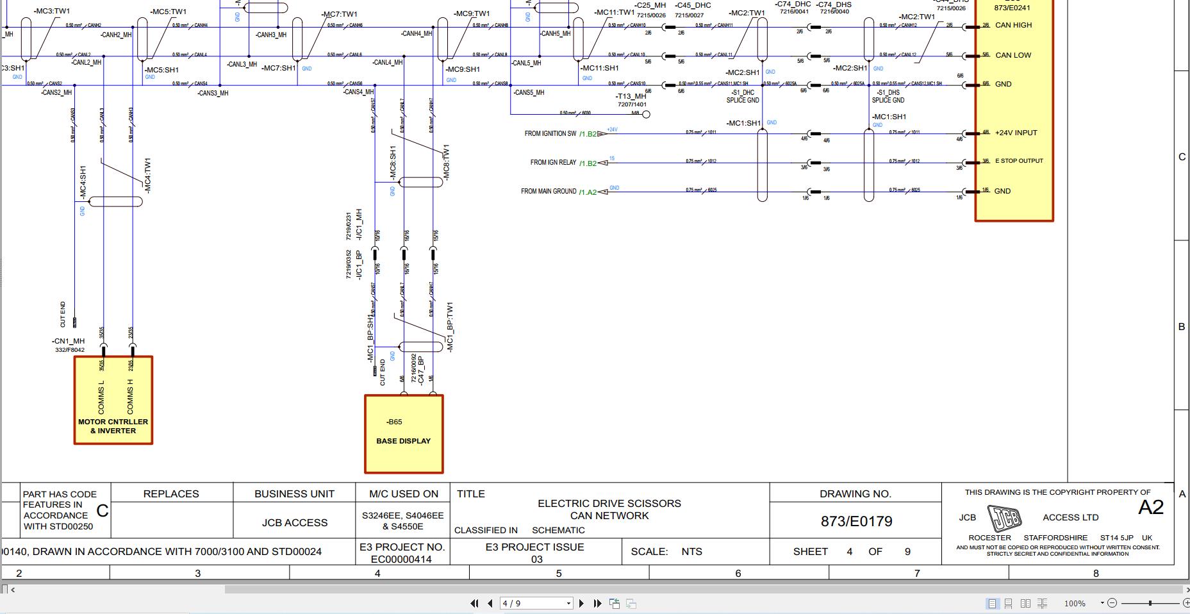Click the /1.A2 link for FROM MAIN GROUND
1190x614 pixels.
click(x=588, y=192)
